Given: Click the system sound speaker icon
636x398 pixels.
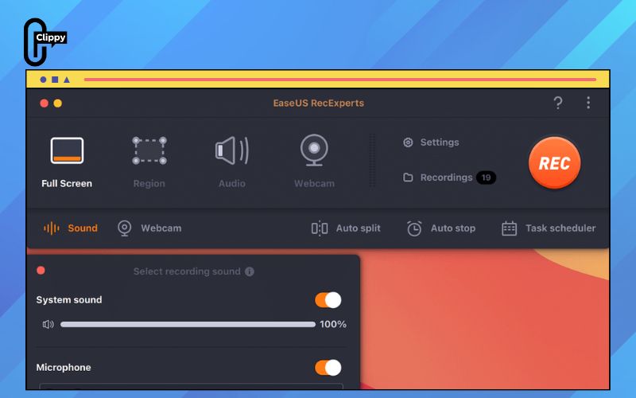Looking at the screenshot, I should coord(48,324).
